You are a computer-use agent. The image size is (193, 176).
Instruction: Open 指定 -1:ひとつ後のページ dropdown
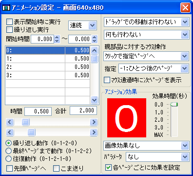[154, 68]
